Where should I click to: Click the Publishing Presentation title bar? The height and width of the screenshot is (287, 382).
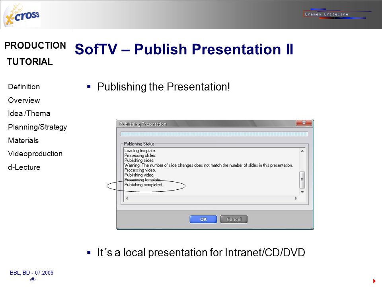206,124
